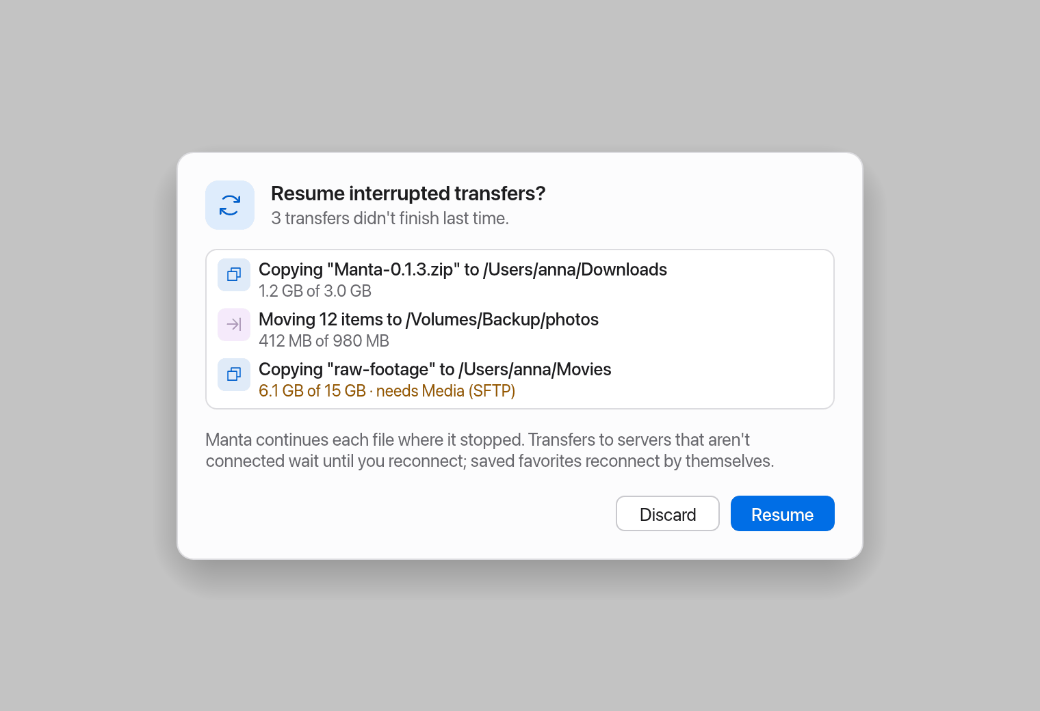Select the Copying "raw-footage" to Movies row
This screenshot has height=711, width=1040.
coord(520,379)
